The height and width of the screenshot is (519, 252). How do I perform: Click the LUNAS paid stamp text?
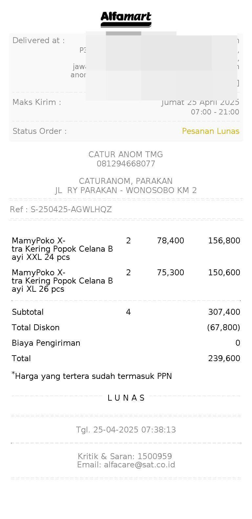click(x=126, y=398)
